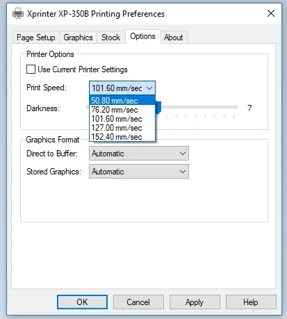Choose 76.20 mm/sec print speed

pyautogui.click(x=122, y=110)
